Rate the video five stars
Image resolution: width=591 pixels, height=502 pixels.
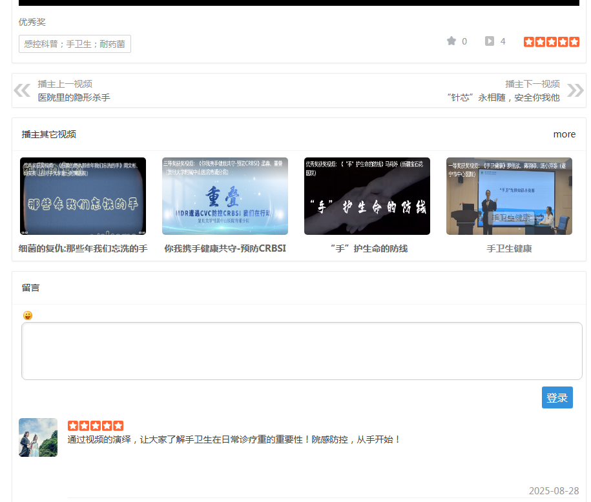tap(574, 41)
